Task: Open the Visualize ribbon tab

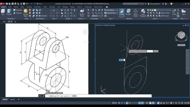Action: click(29, 7)
